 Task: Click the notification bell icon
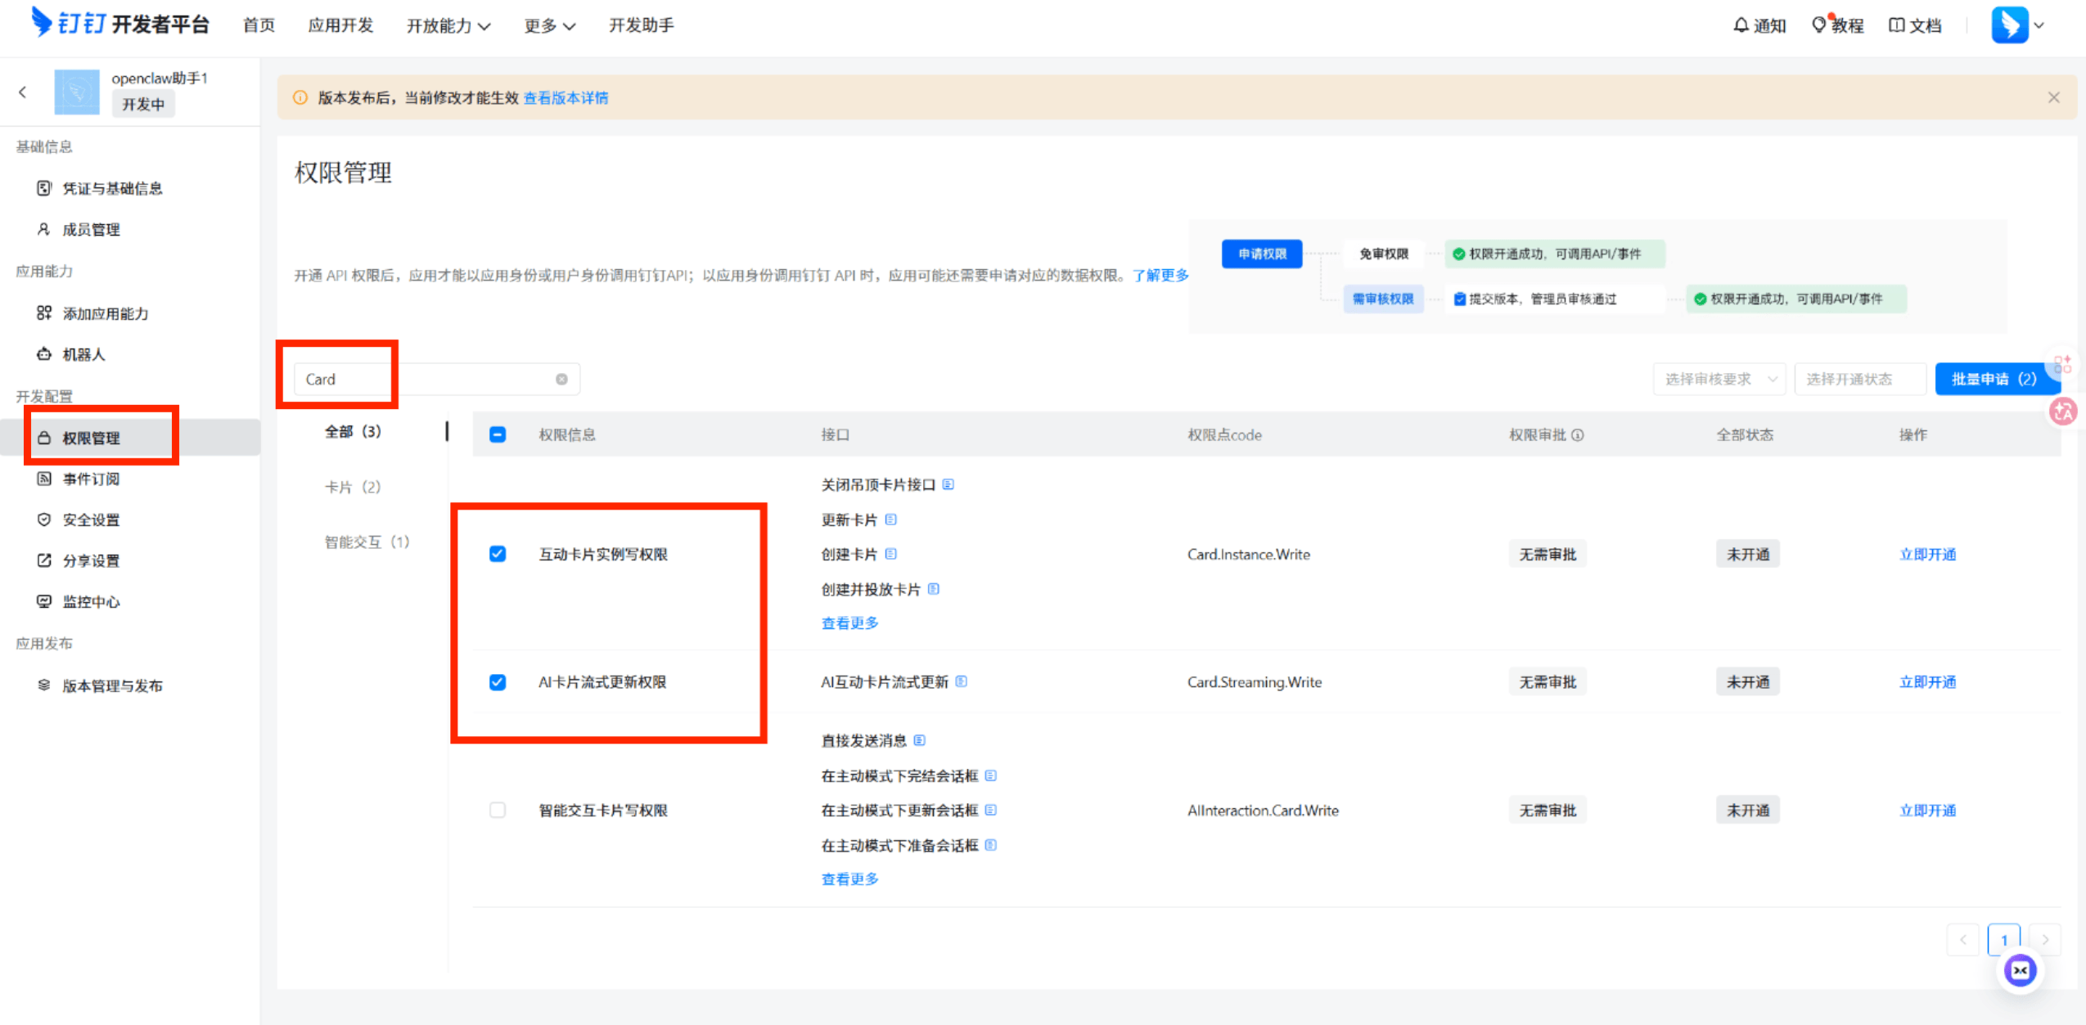1741,25
